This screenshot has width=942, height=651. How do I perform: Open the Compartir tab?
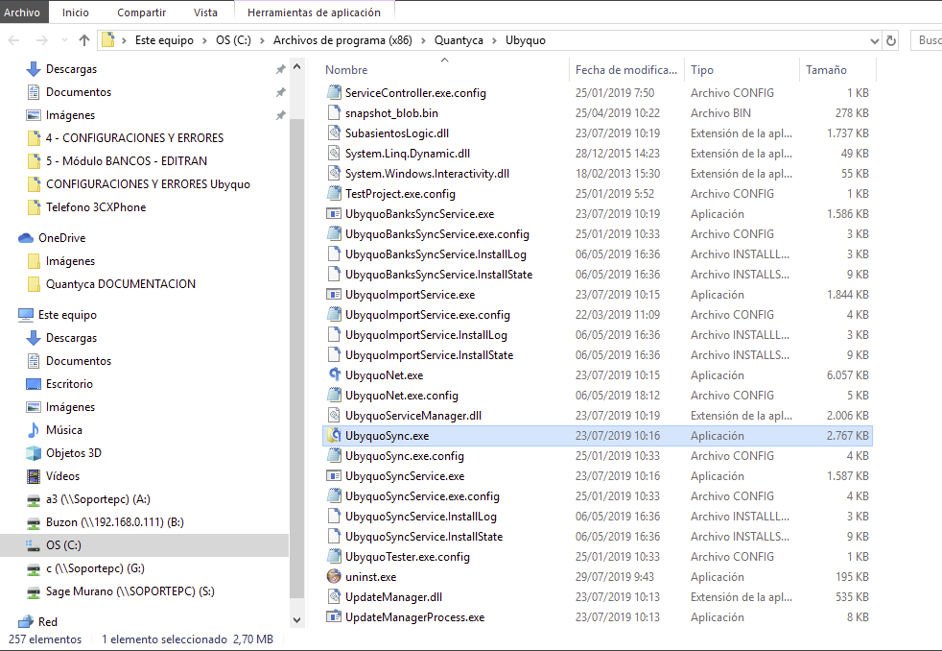click(x=141, y=12)
